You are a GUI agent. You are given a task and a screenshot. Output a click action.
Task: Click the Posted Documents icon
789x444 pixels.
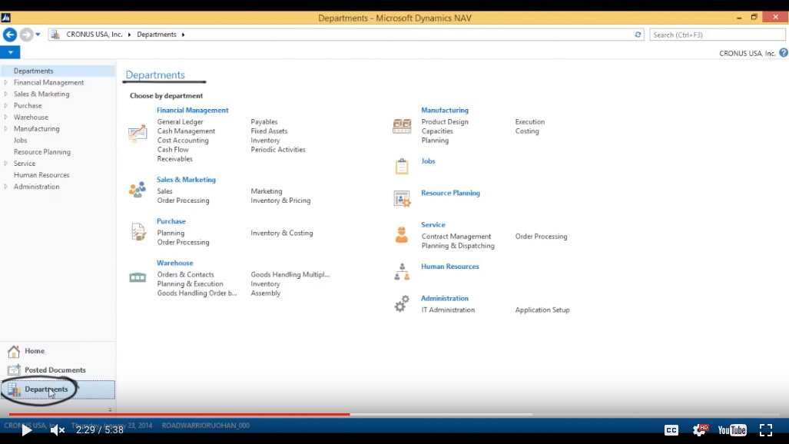14,369
